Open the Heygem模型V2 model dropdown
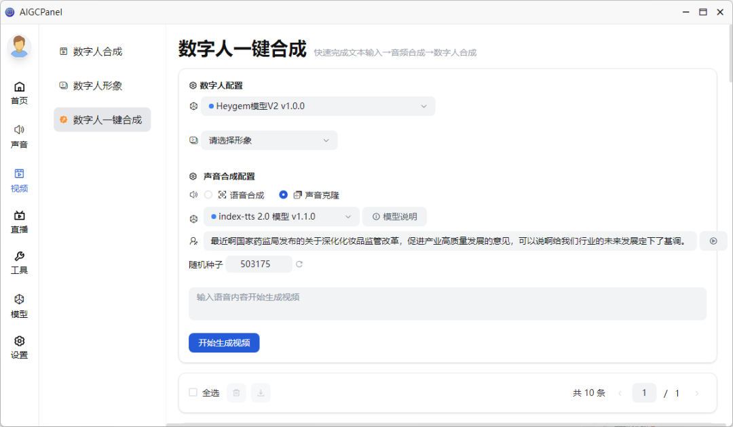Viewport: 733px width, 427px height. [318, 106]
